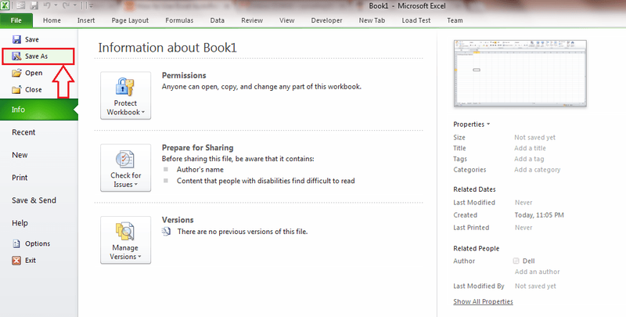Screen dimensions: 626x317
Task: Open the Check for Issues dropdown
Action: coord(125,168)
